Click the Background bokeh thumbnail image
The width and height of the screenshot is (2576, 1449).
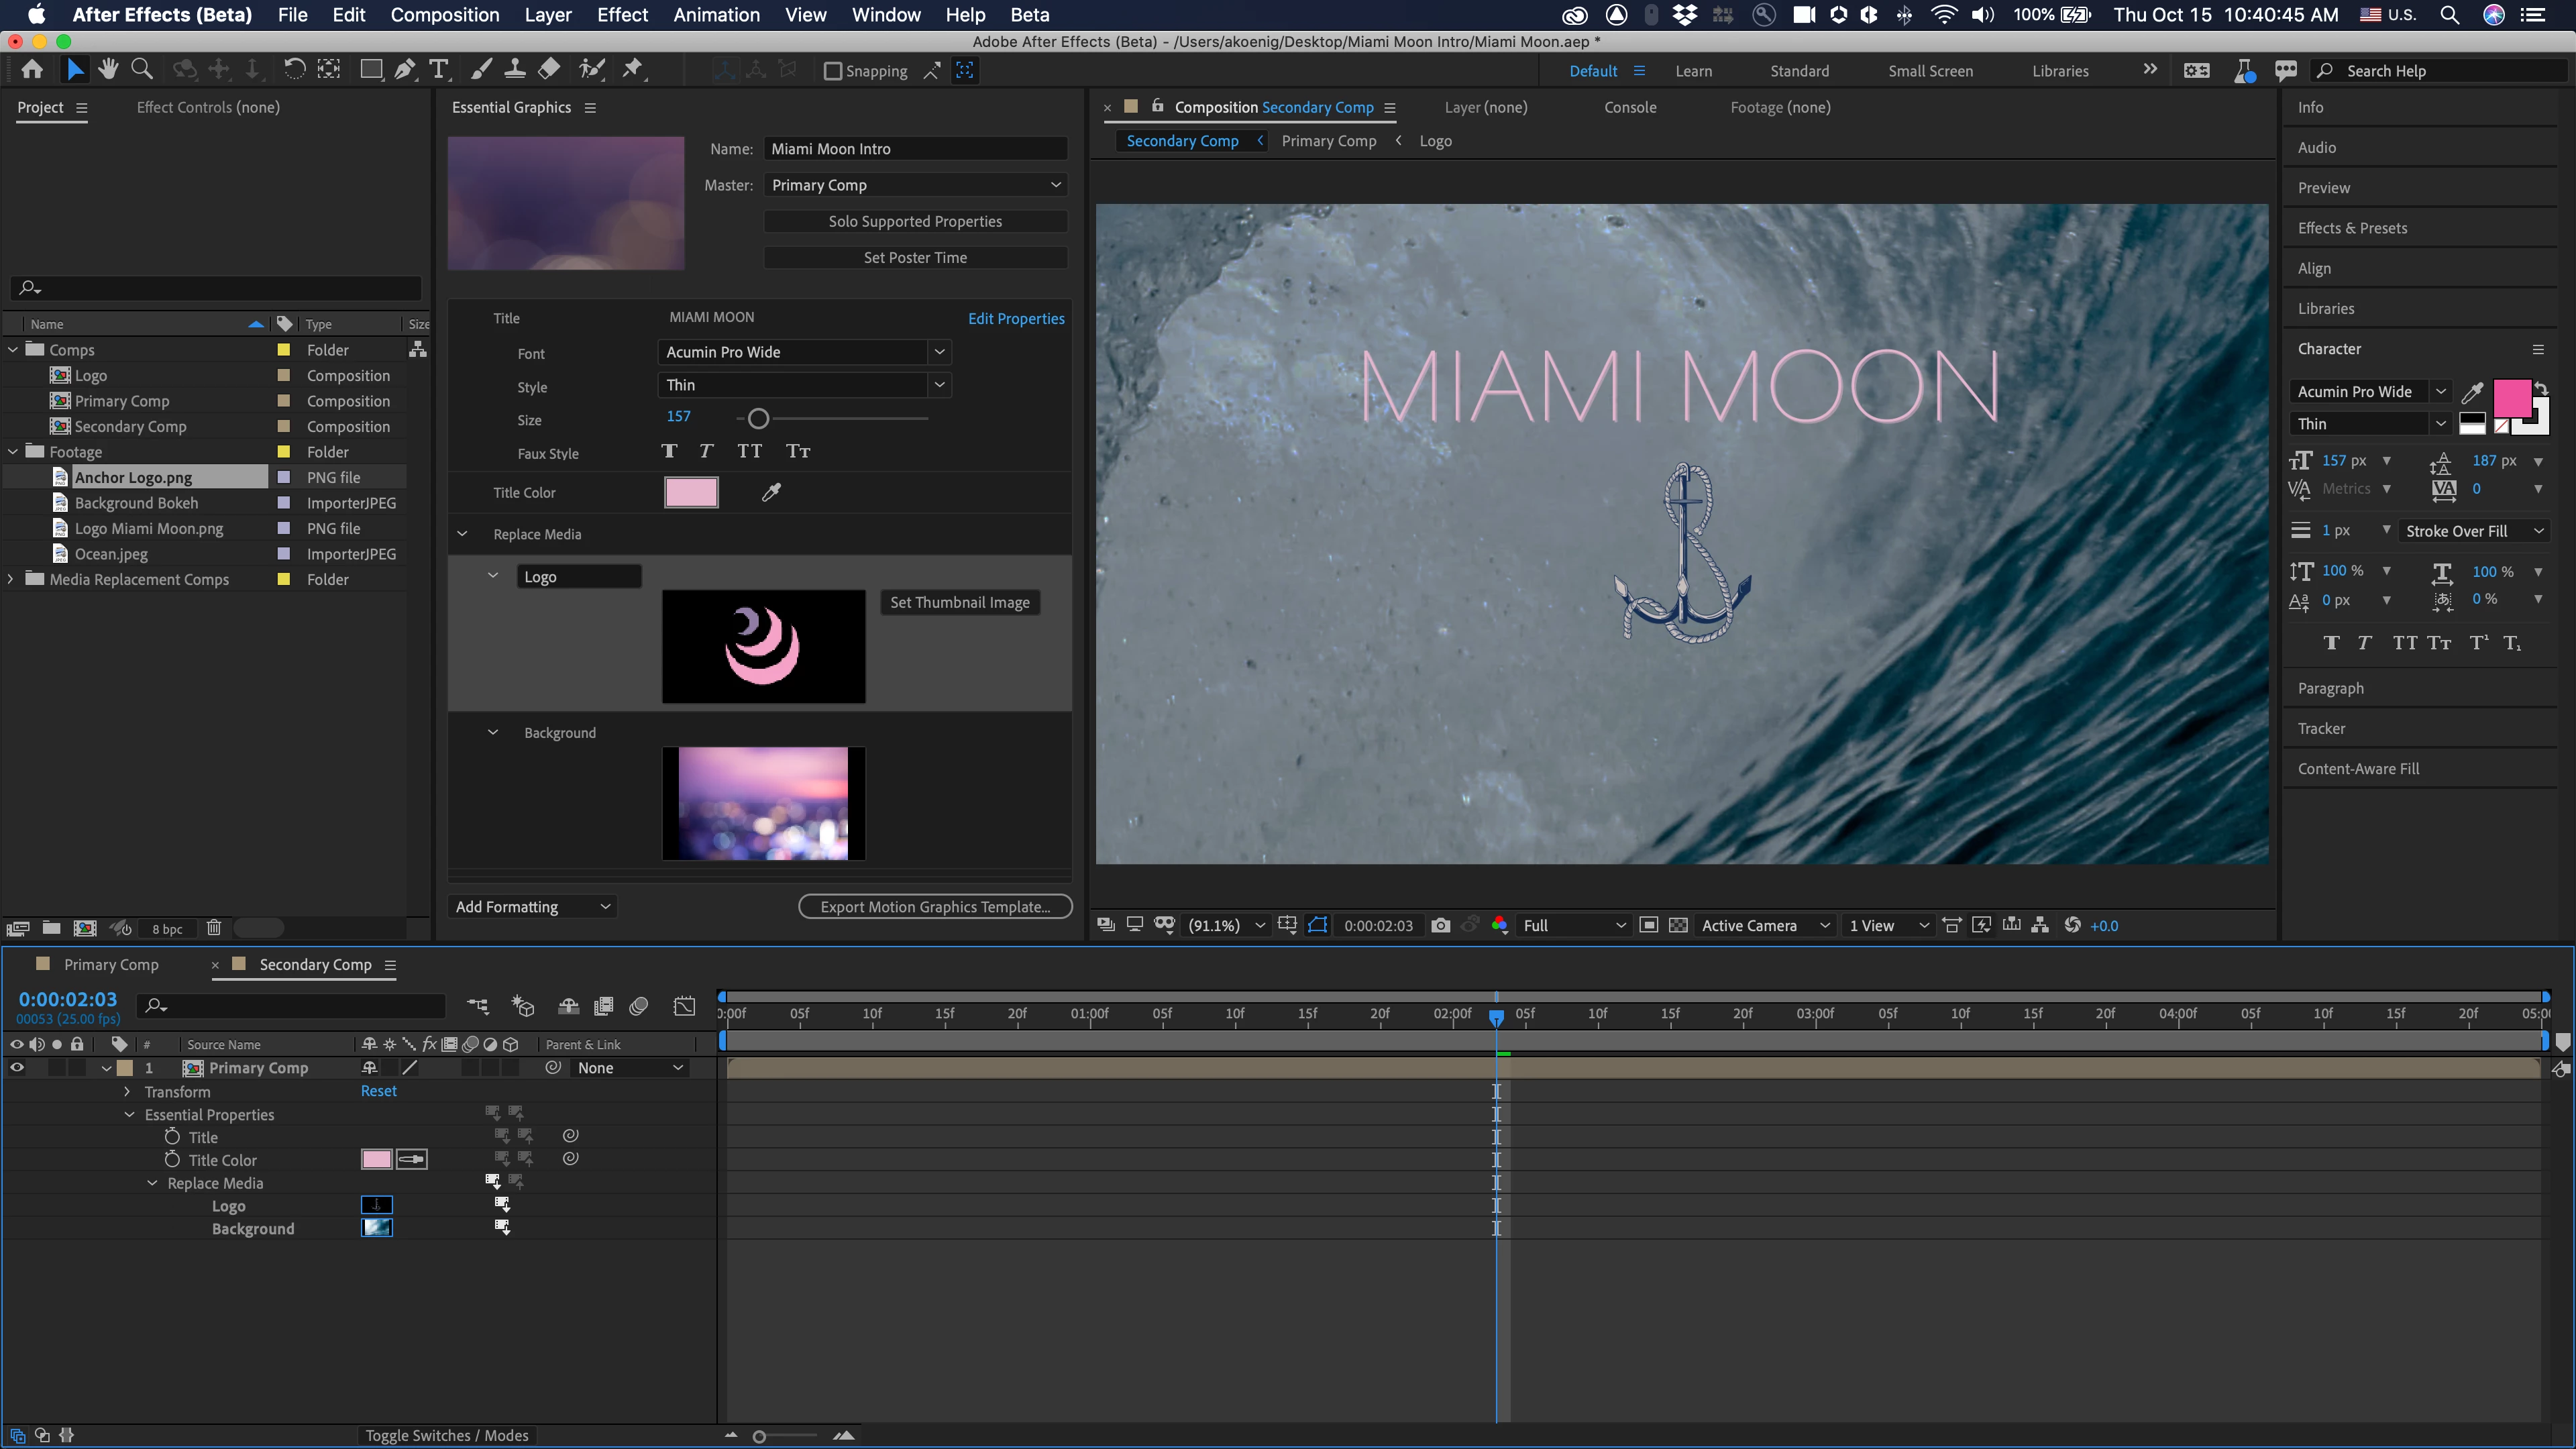[x=763, y=803]
